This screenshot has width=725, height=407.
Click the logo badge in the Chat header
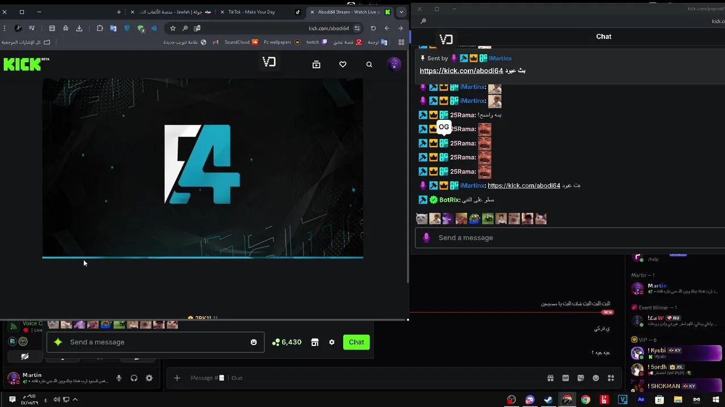(446, 39)
